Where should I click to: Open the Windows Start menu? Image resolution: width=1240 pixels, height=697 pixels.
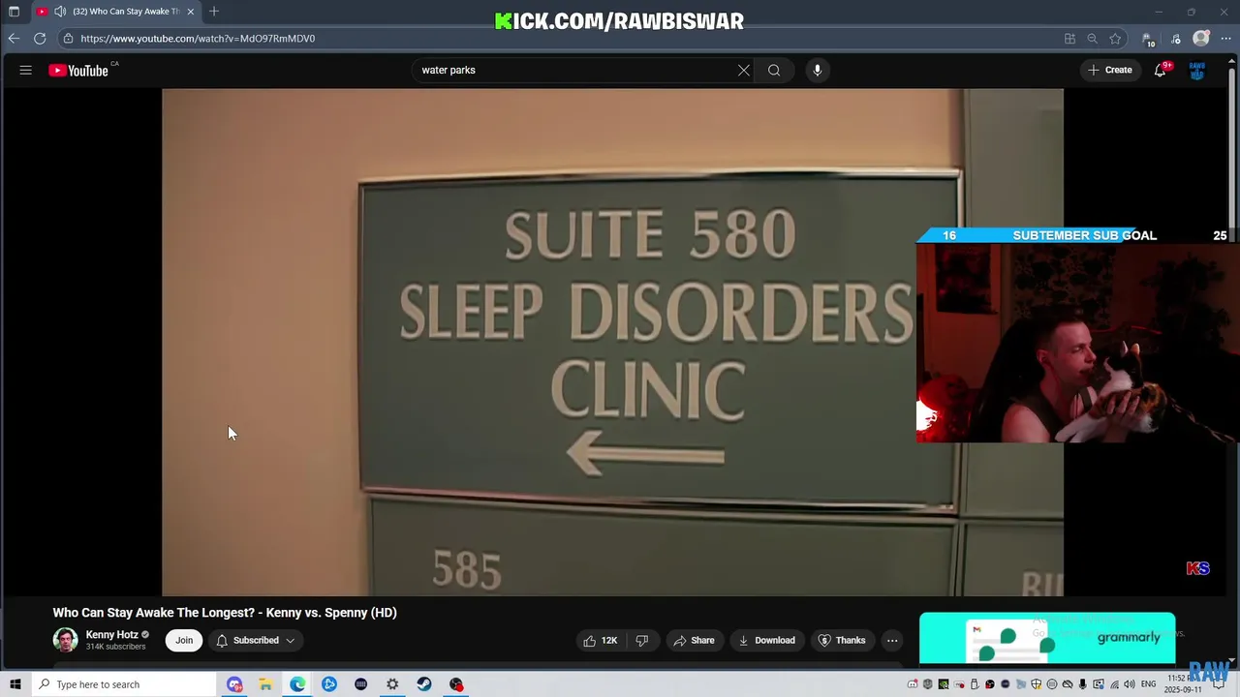point(15,684)
